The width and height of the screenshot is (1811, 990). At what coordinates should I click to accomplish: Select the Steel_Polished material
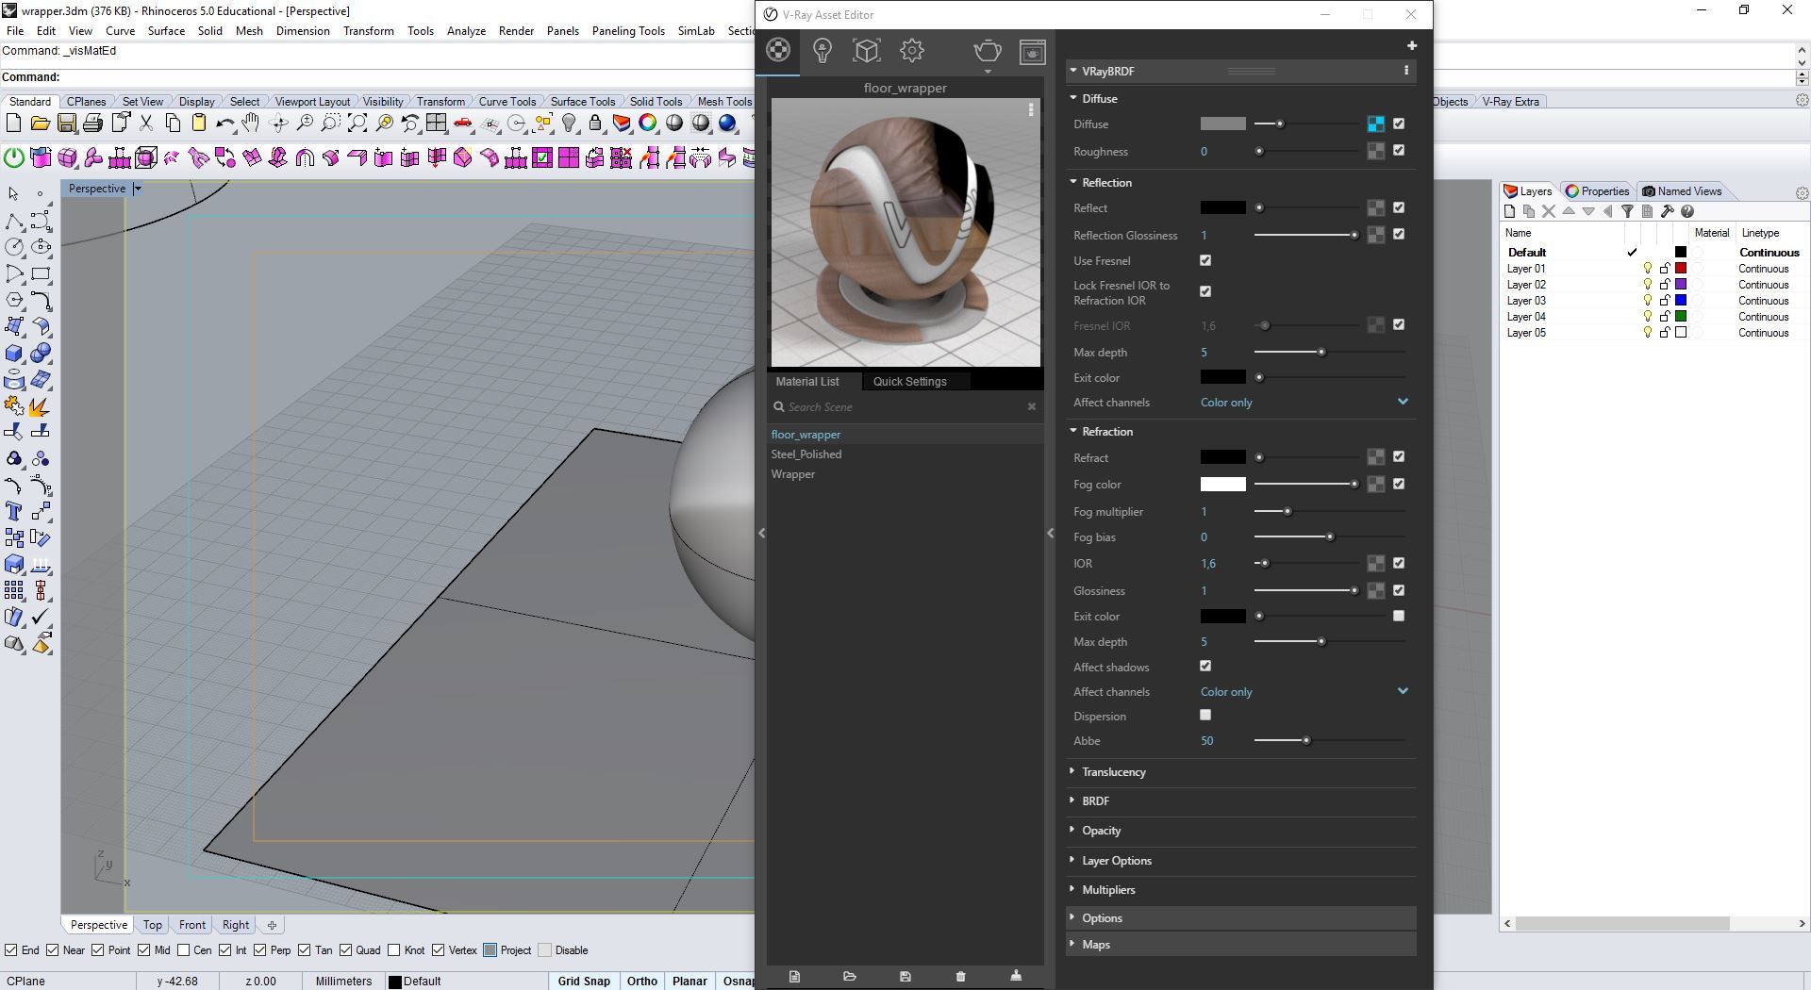806,454
